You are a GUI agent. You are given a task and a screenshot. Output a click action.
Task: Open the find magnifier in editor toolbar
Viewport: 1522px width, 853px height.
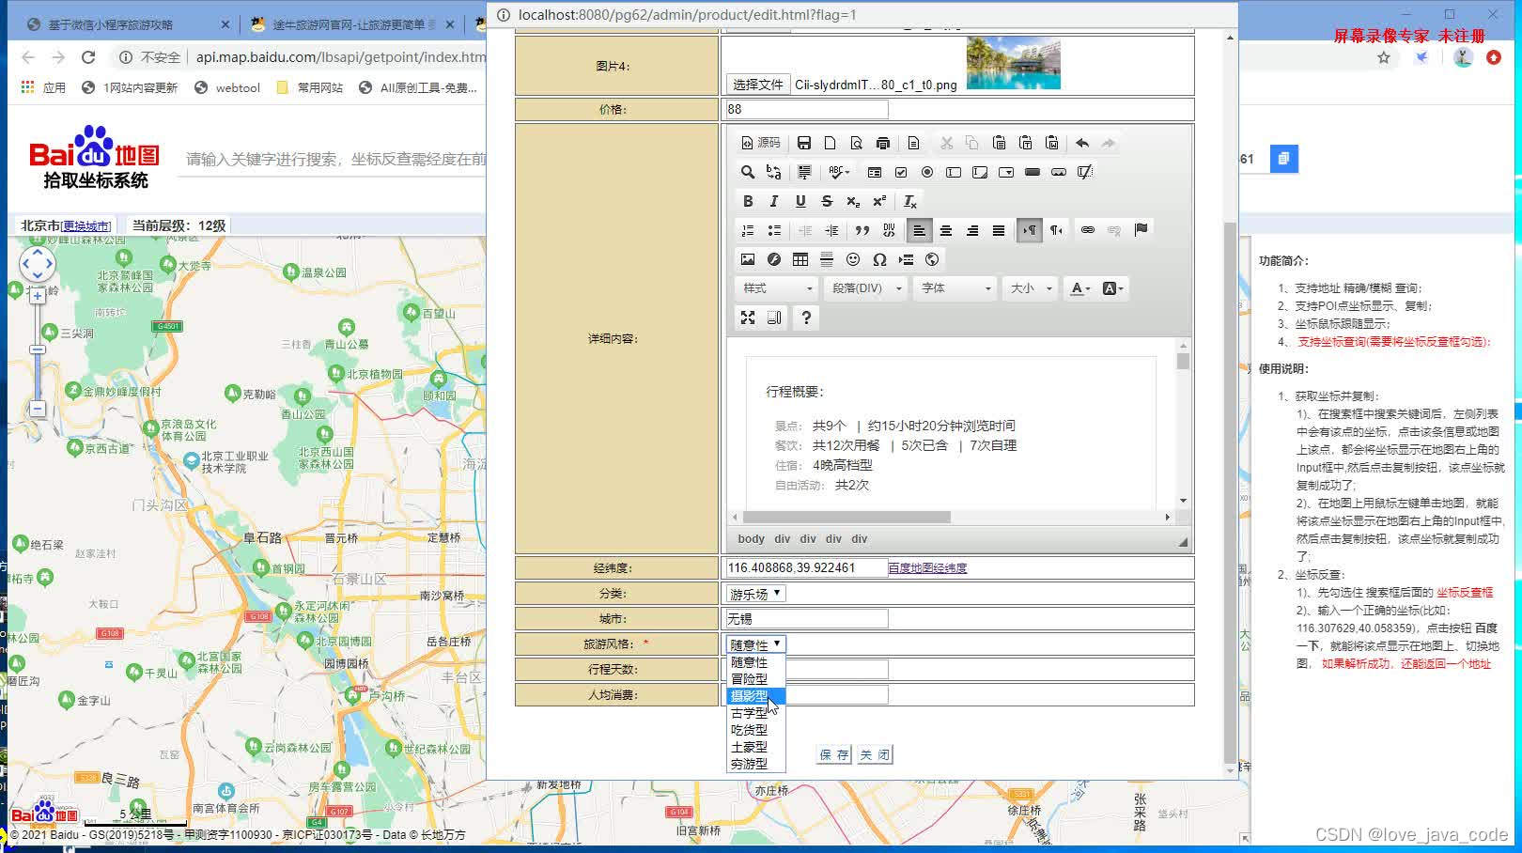747,172
